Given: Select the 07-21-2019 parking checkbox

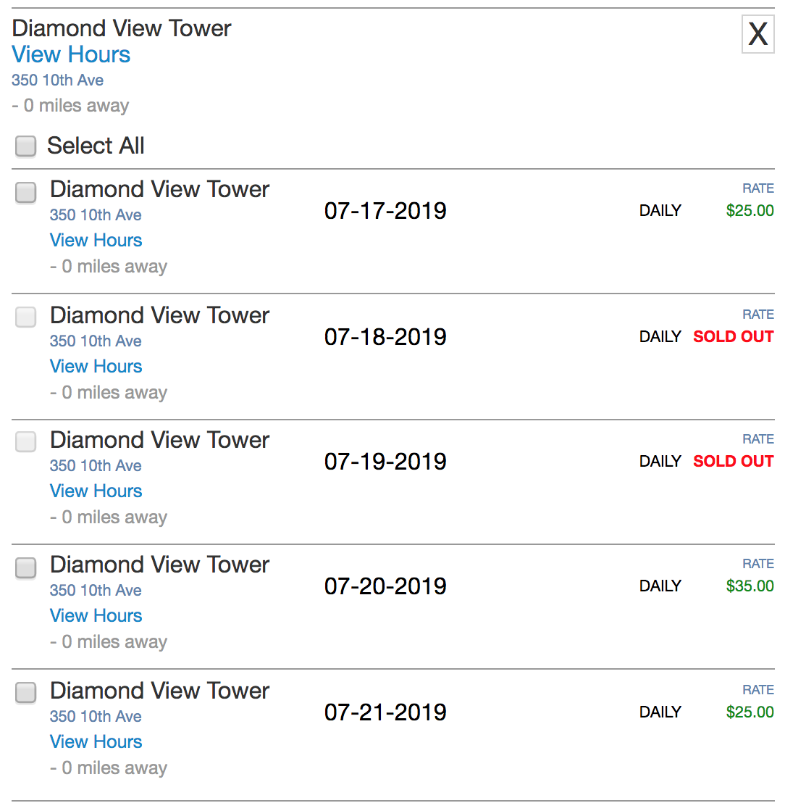Looking at the screenshot, I should [25, 692].
